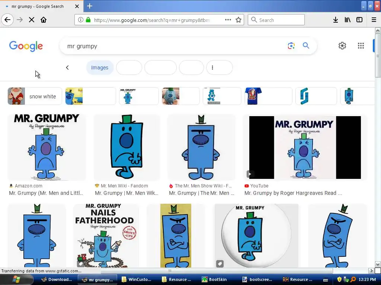Screen dimensions: 381x285
Task: Click the Google logo
Action: [x=26, y=46]
